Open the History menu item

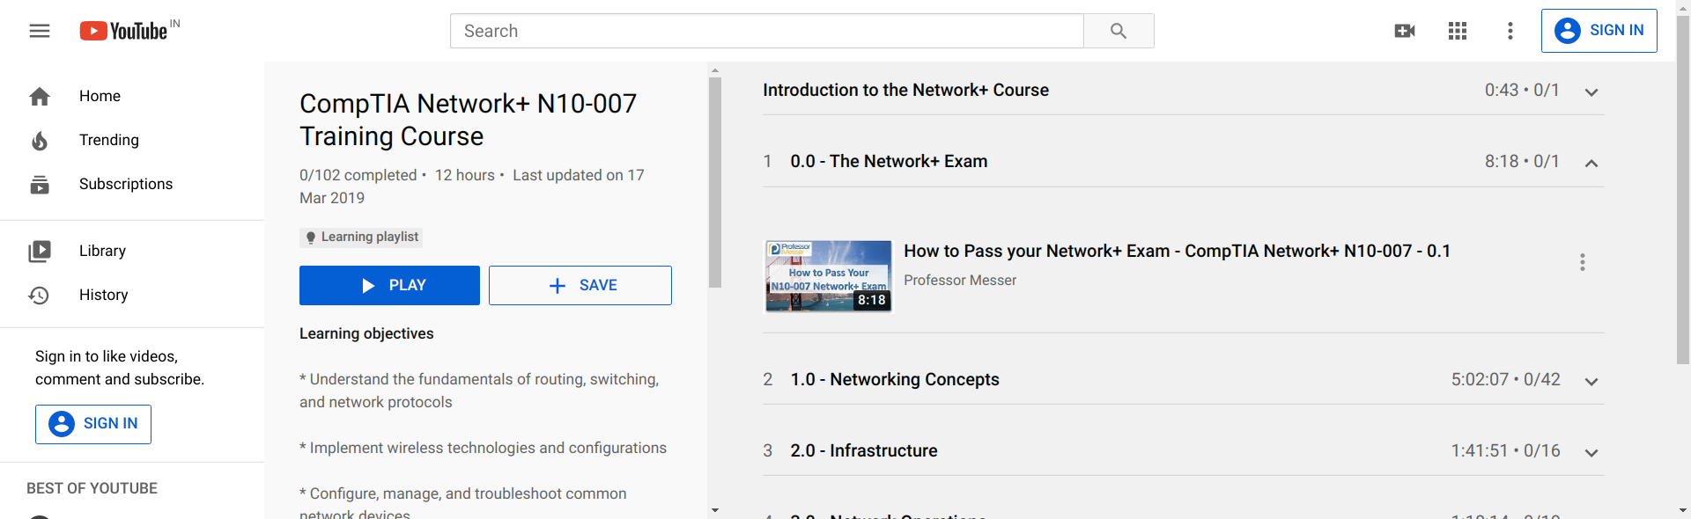pyautogui.click(x=132, y=295)
